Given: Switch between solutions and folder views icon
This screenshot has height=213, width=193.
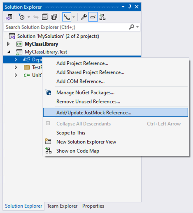Looking at the screenshot, I should click(x=9, y=17).
